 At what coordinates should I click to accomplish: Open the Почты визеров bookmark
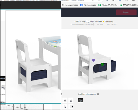click(88, 5)
